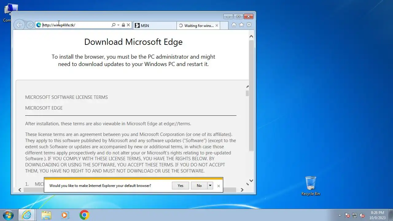Viewport: 393px width, 221px height.
Task: Click the security lock icon in address bar
Action: click(123, 25)
